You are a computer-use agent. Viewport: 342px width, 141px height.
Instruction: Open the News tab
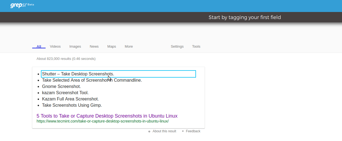pyautogui.click(x=94, y=47)
